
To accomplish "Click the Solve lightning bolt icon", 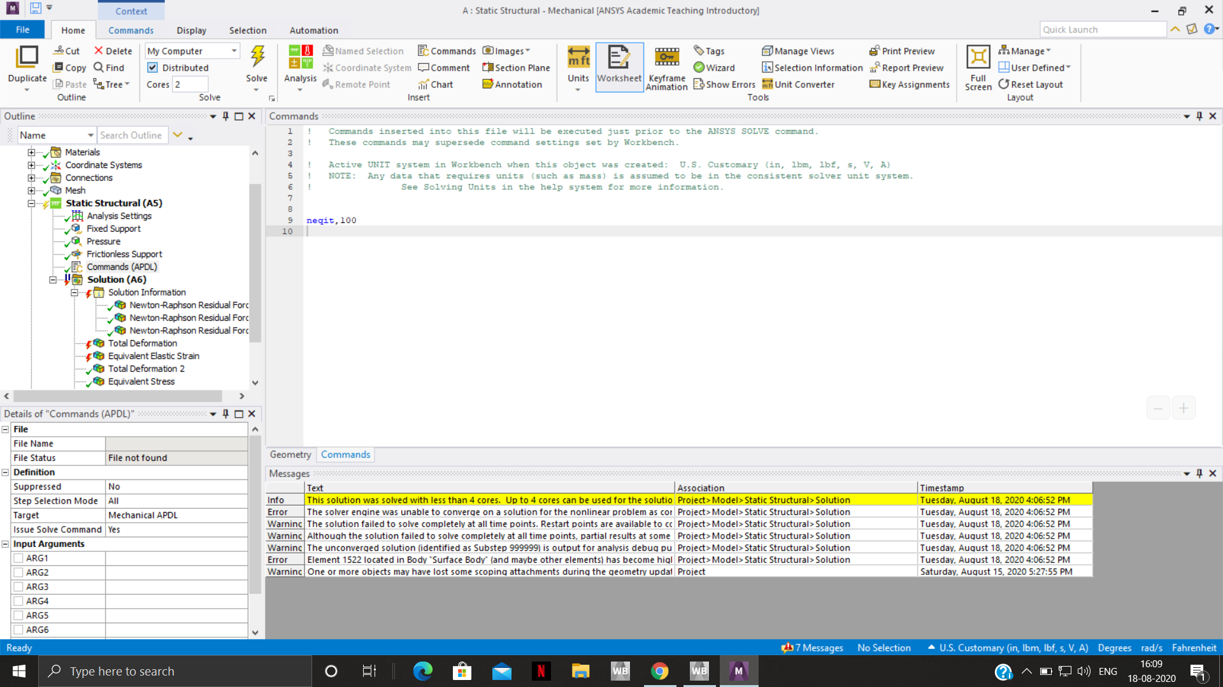I will click(x=257, y=57).
